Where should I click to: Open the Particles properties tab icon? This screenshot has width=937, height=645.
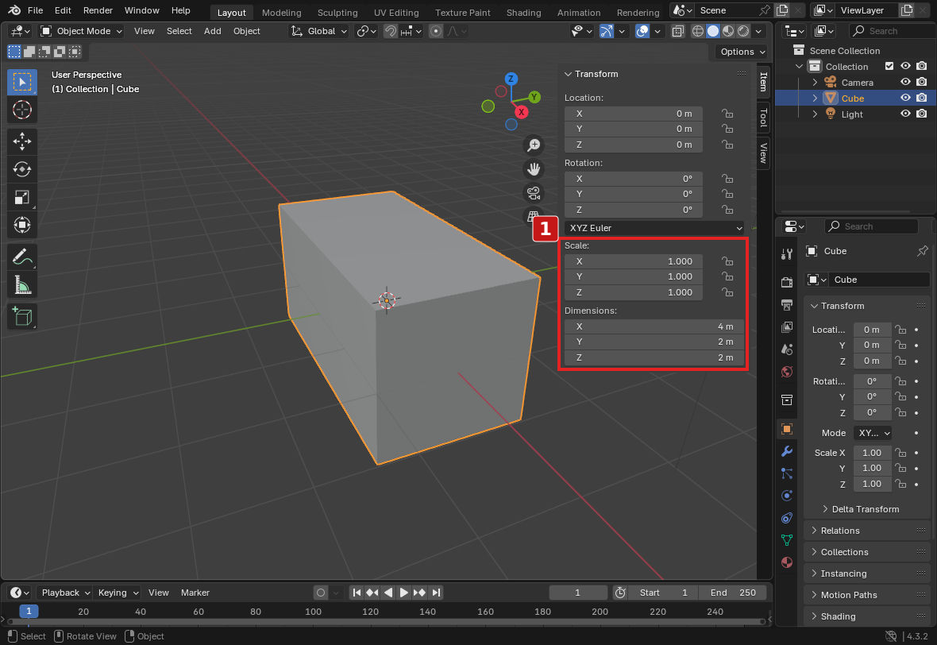point(787,473)
